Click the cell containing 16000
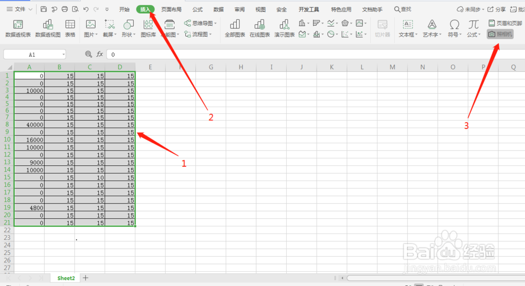The width and height of the screenshot is (525, 286). point(29,140)
